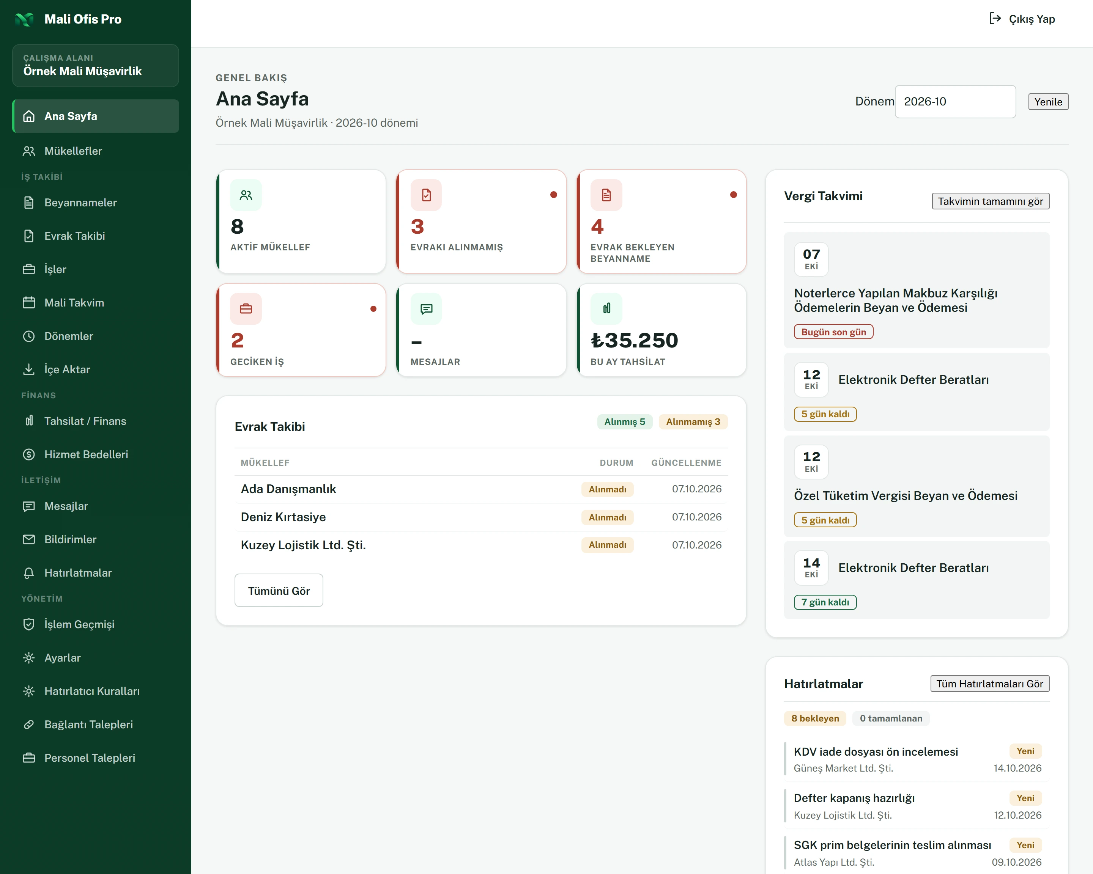Click the Çıkış Yap logout icon
Screen dimensions: 1093x874
pos(995,19)
